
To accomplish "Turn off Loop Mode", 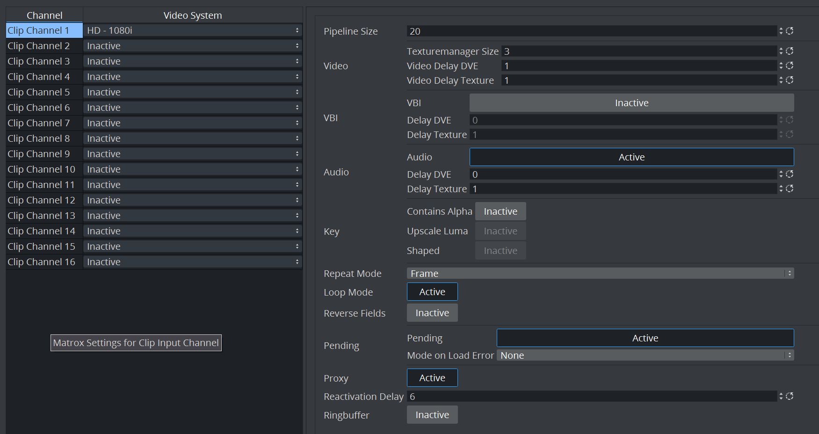I will pyautogui.click(x=432, y=292).
